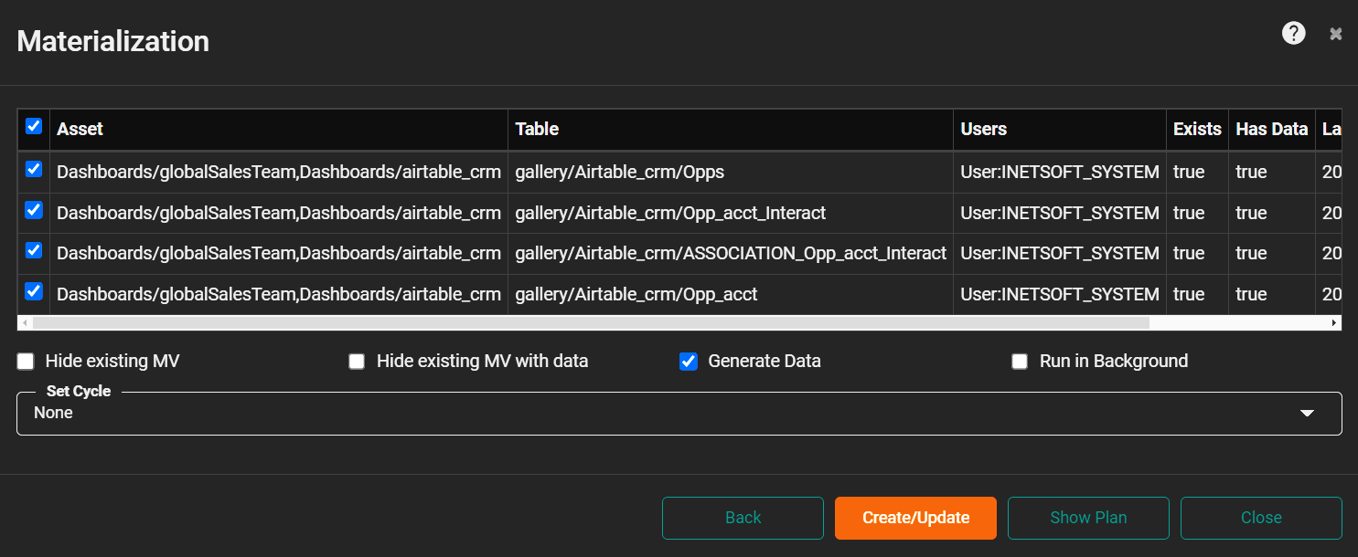Uncheck the ASSOCIATION_Opp_acct_Interact row checkbox
Screen dimensions: 1358x557
(34, 251)
